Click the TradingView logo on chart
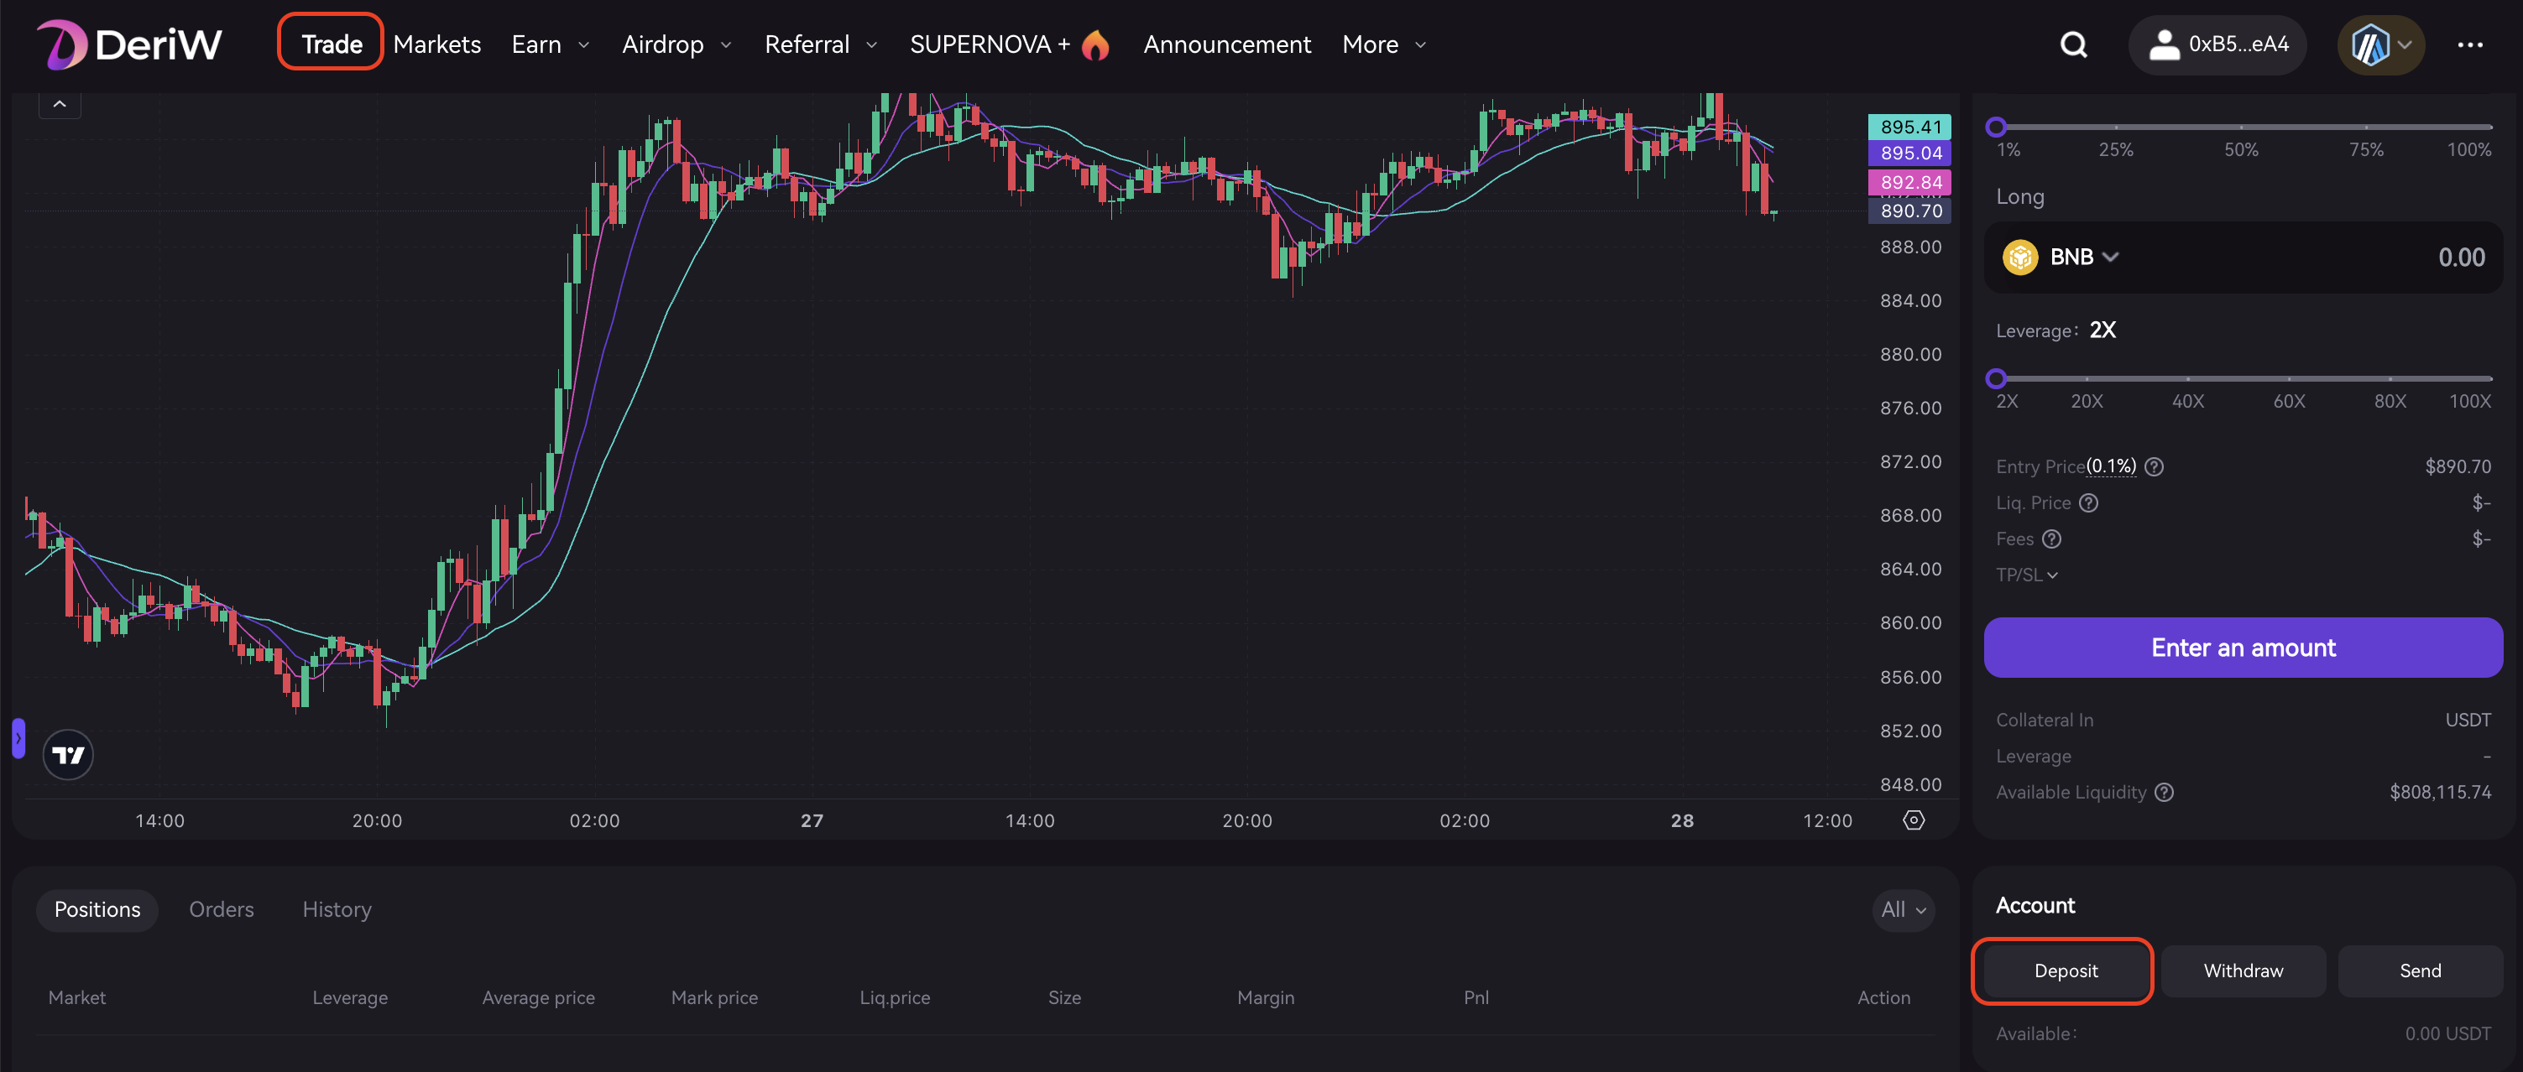This screenshot has width=2523, height=1072. pyautogui.click(x=68, y=755)
